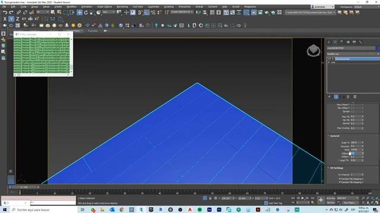The height and width of the screenshot is (213, 380).
Task: Click the Mirror tool icon
Action: 199,12
